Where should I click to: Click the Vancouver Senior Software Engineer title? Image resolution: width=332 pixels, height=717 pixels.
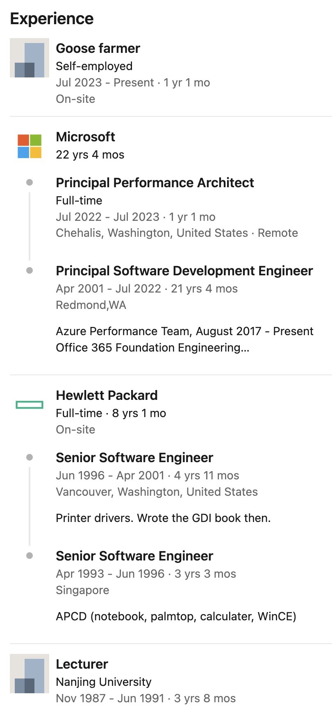134,458
